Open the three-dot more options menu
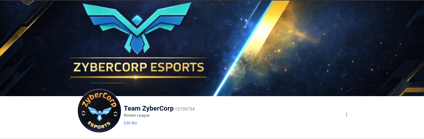The width and height of the screenshot is (424, 139). [346, 115]
